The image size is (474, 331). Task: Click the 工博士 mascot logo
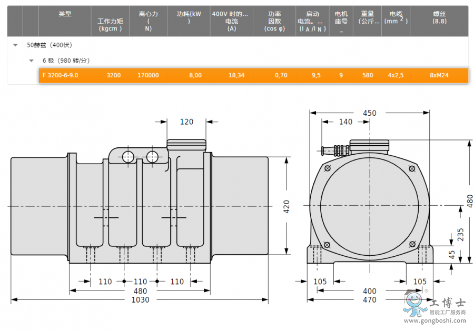coord(415,303)
